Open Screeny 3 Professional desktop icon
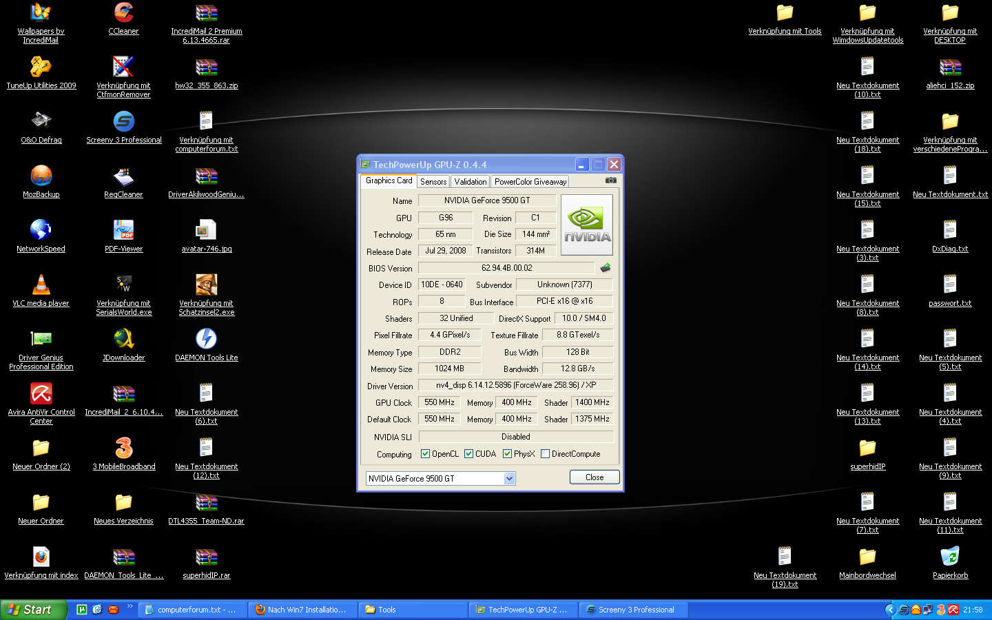The height and width of the screenshot is (620, 992). tap(123, 127)
